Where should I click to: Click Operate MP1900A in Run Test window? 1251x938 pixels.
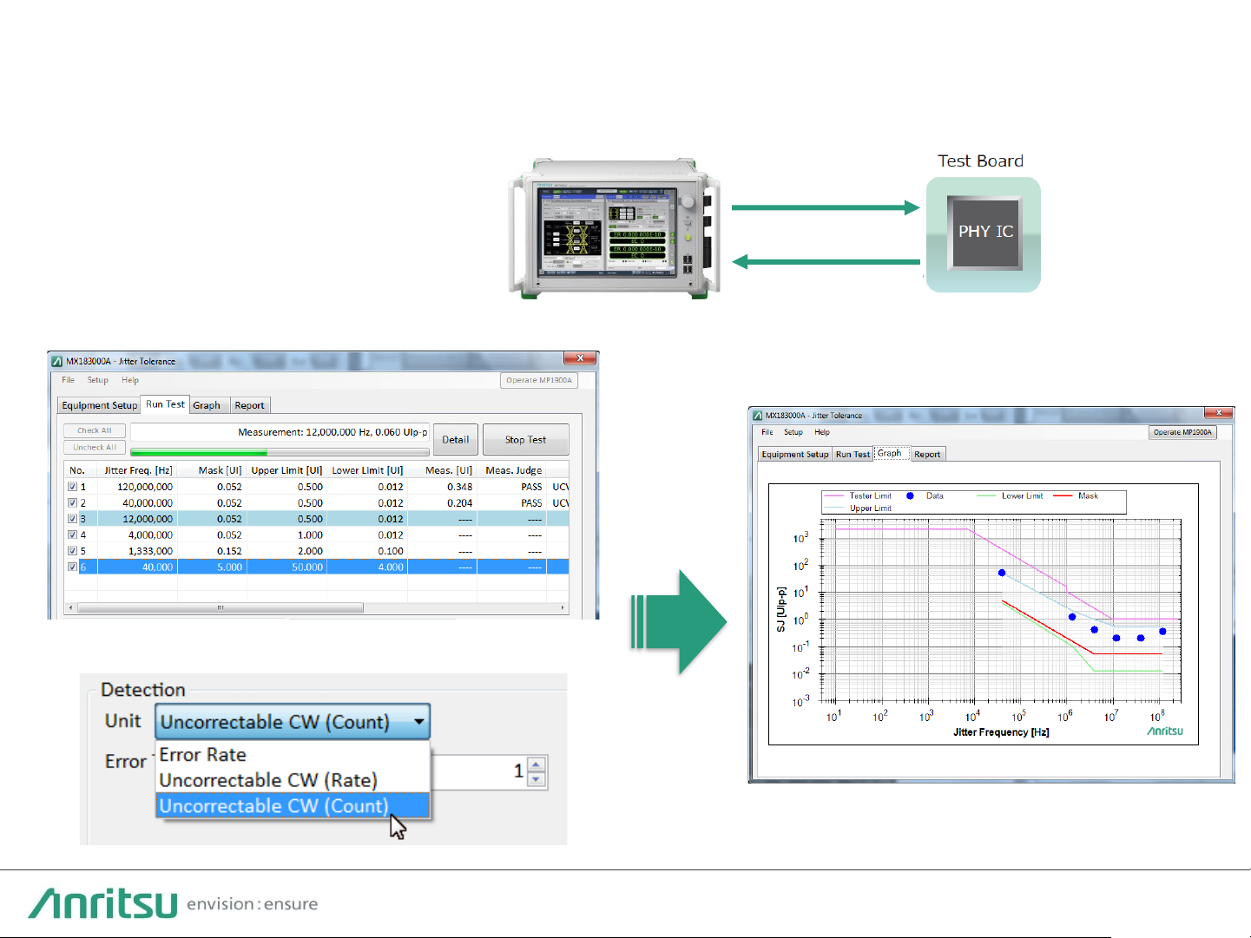click(539, 380)
